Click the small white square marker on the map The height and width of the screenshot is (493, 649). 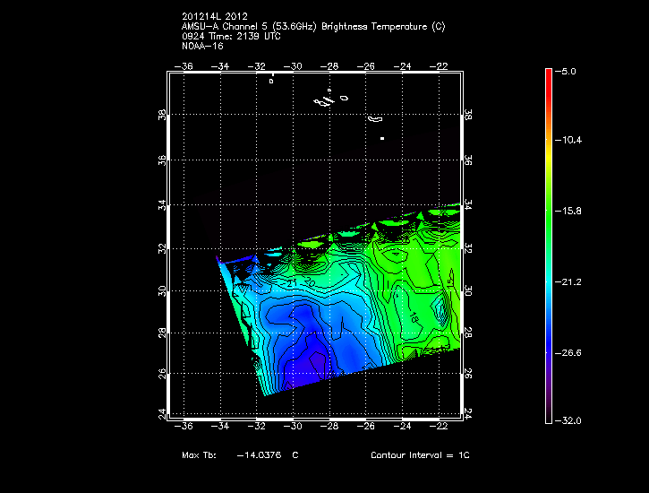(x=382, y=139)
